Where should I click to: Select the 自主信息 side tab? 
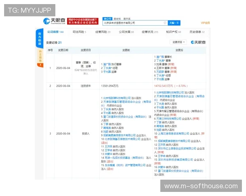point(40,56)
